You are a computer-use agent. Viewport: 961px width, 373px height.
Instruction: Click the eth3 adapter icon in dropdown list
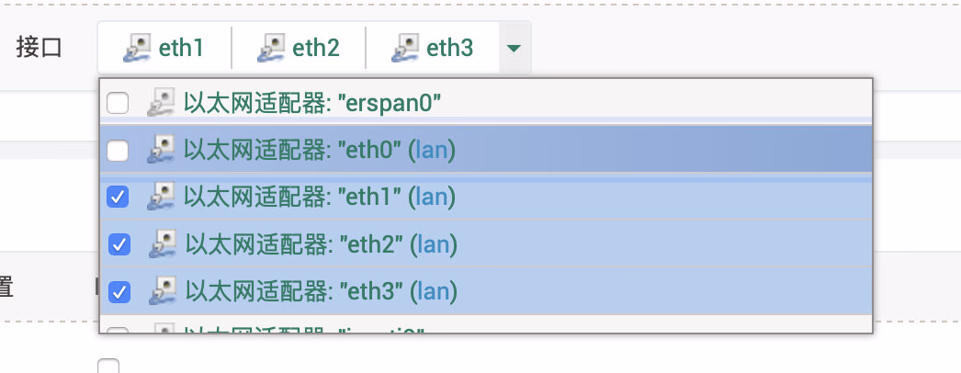(x=160, y=291)
